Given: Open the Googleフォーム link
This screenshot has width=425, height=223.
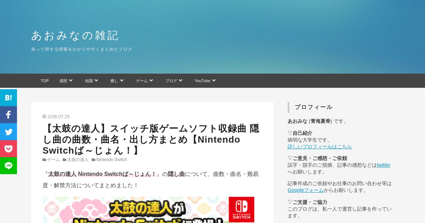Looking at the screenshot, I should click(x=306, y=190).
